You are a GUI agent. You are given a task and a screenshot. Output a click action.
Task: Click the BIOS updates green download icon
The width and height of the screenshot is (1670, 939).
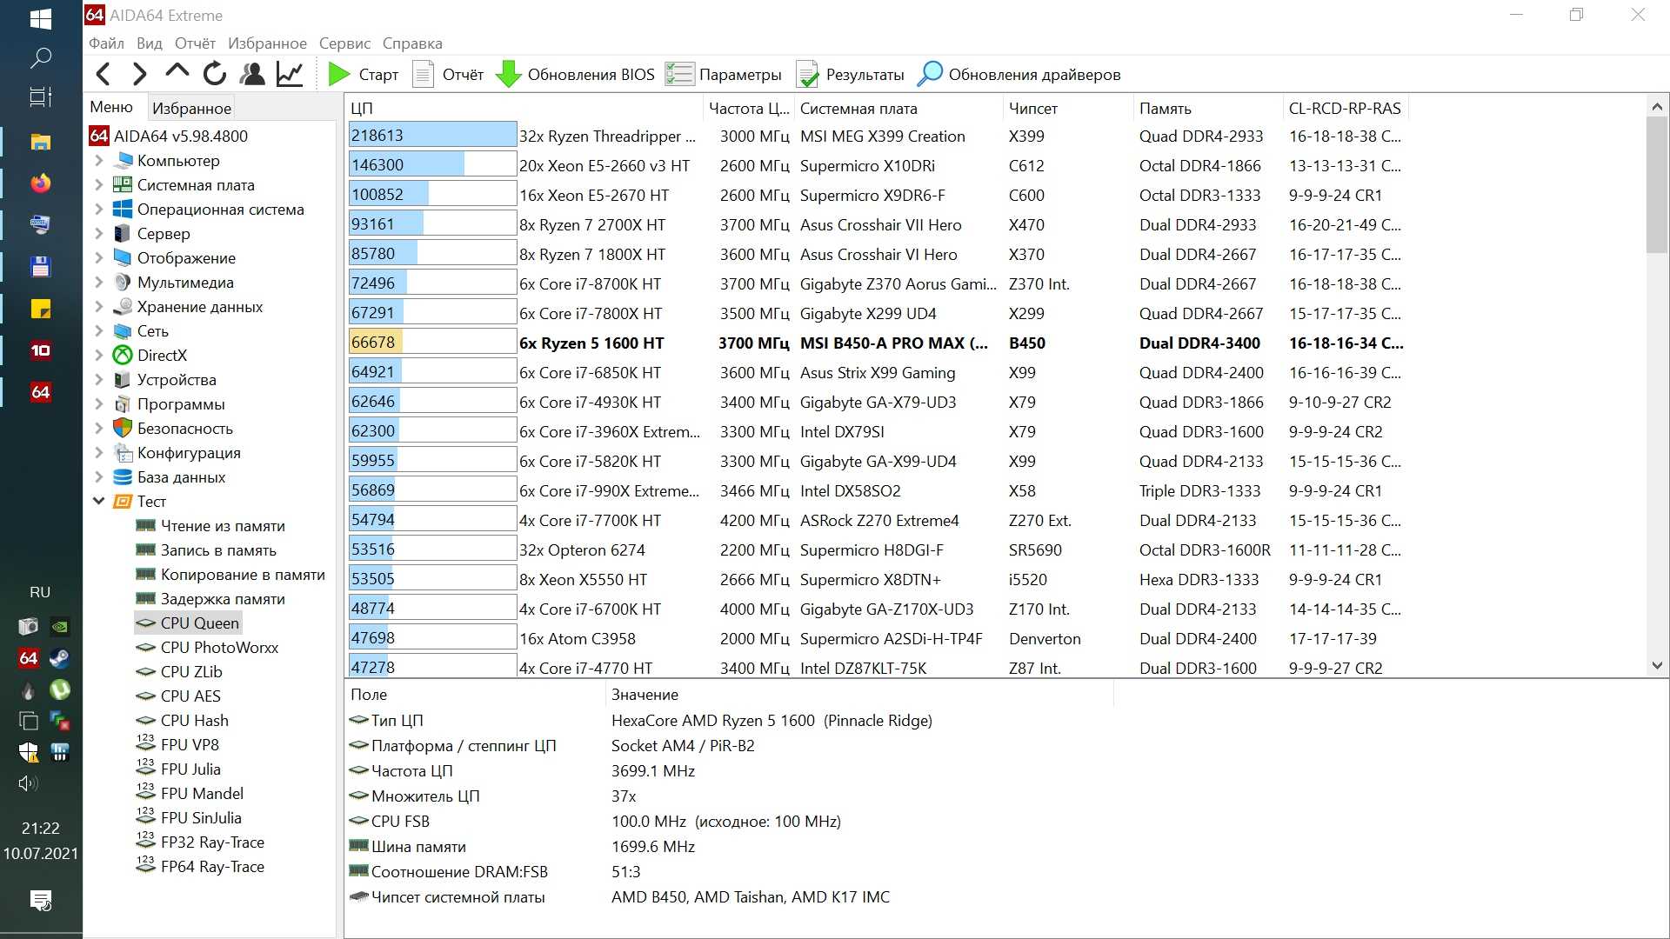point(508,75)
